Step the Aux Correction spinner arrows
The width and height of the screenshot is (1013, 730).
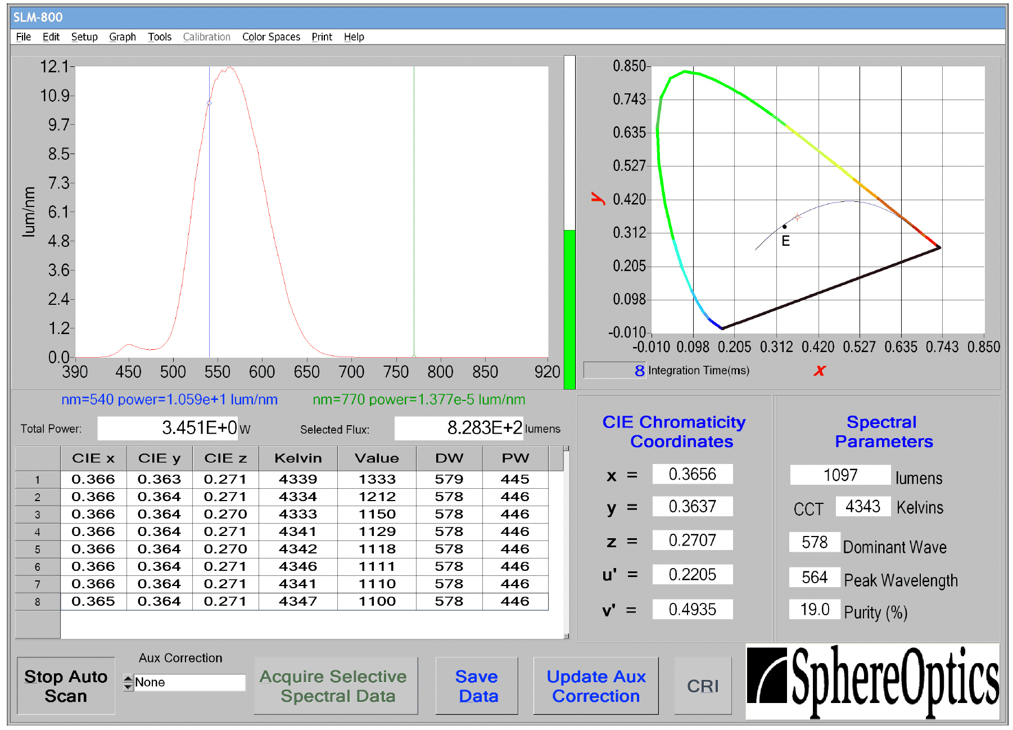pyautogui.click(x=128, y=683)
